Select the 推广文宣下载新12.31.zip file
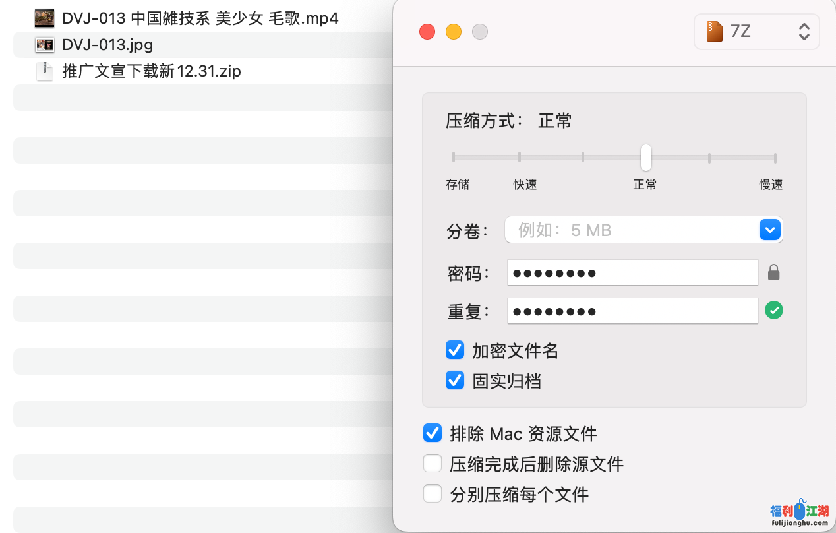Image resolution: width=836 pixels, height=533 pixels. tap(151, 71)
